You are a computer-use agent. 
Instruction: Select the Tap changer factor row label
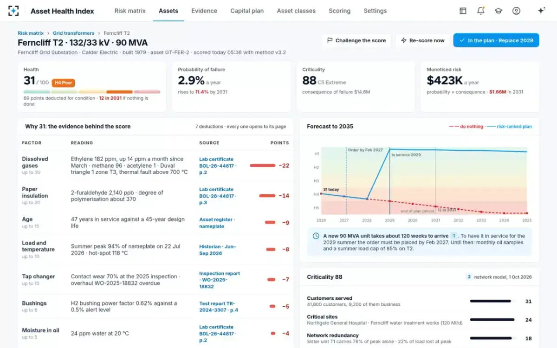tap(39, 277)
